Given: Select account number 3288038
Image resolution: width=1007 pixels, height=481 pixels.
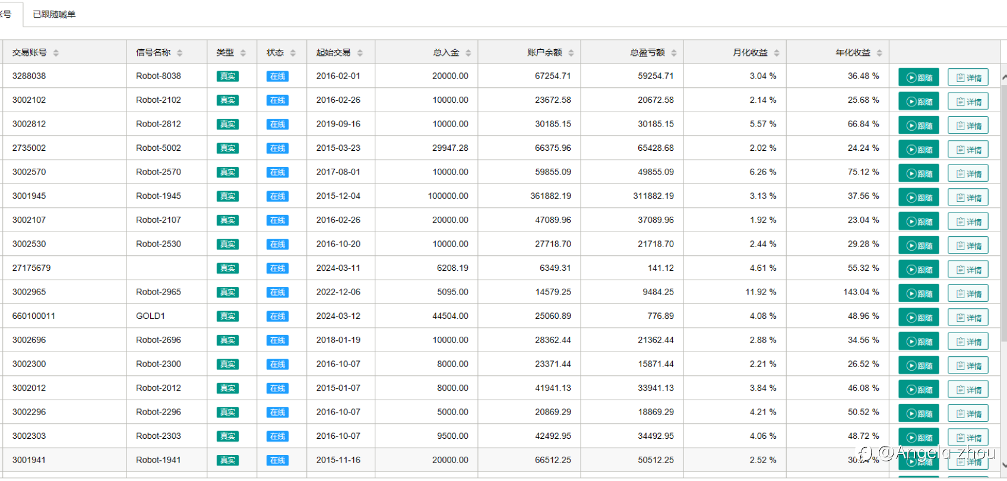Looking at the screenshot, I should tap(29, 76).
